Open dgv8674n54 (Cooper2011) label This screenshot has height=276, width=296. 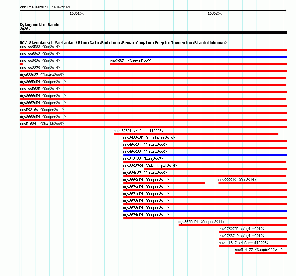[x=146, y=215]
